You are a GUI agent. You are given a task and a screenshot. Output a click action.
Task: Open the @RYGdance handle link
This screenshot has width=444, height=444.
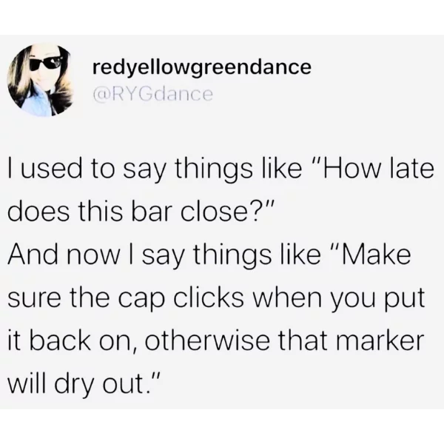tap(153, 94)
